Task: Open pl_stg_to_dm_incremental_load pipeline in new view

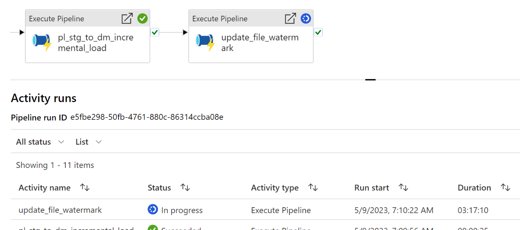Action: [126, 18]
